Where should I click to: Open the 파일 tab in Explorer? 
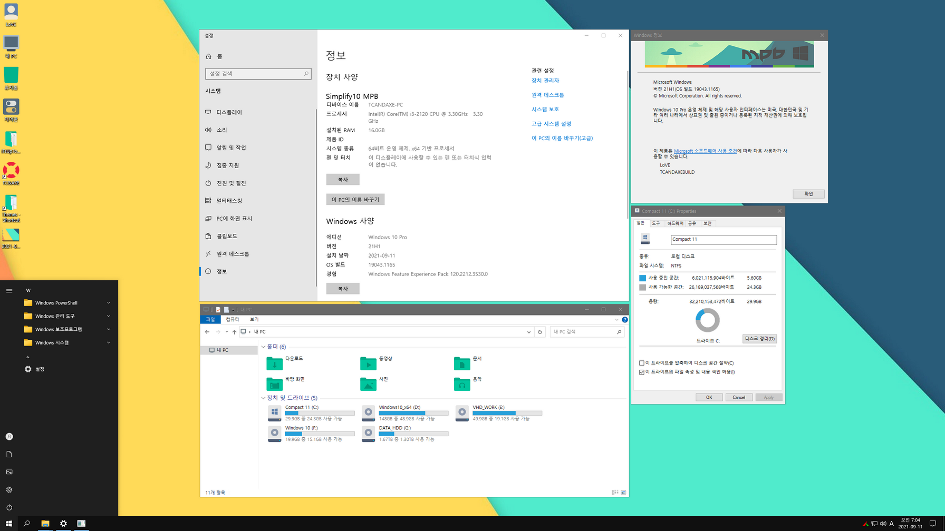point(210,319)
